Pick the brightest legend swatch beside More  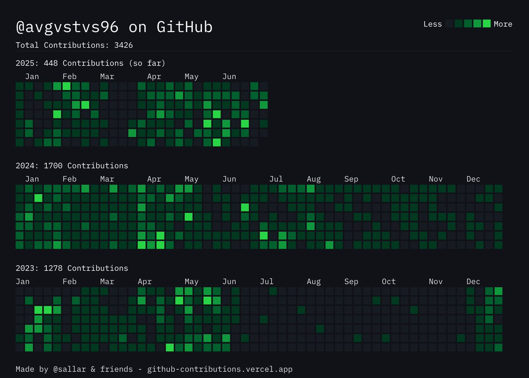(x=487, y=24)
